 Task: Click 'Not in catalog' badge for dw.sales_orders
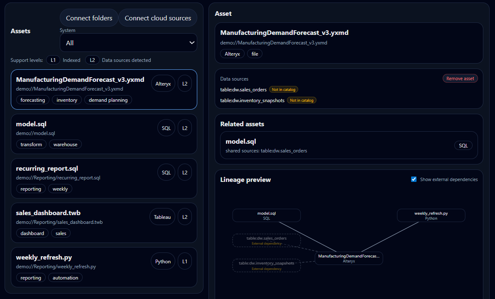284,90
